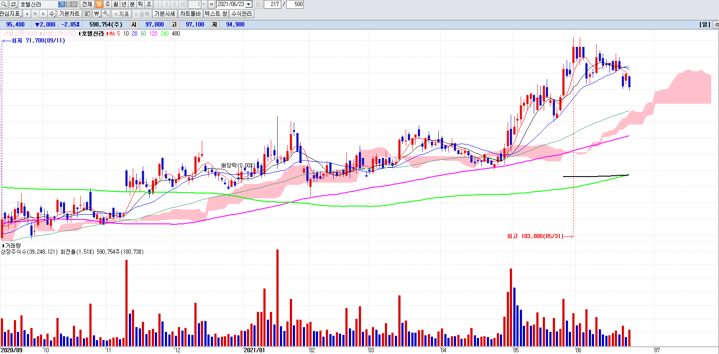Switch to yearly (년) chart period
The width and height of the screenshot is (719, 354).
[x=124, y=4]
